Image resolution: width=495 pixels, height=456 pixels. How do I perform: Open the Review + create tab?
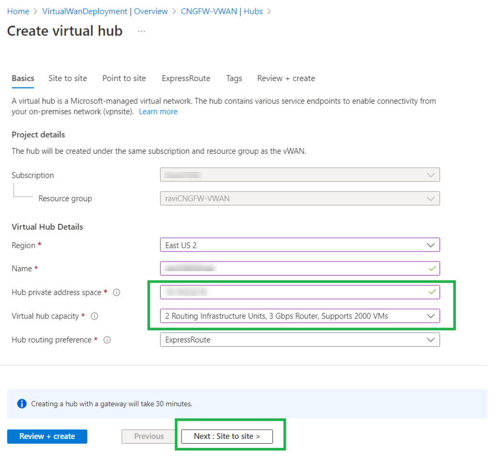(x=286, y=78)
